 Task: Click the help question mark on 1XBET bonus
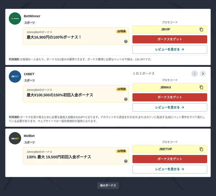(x=126, y=99)
